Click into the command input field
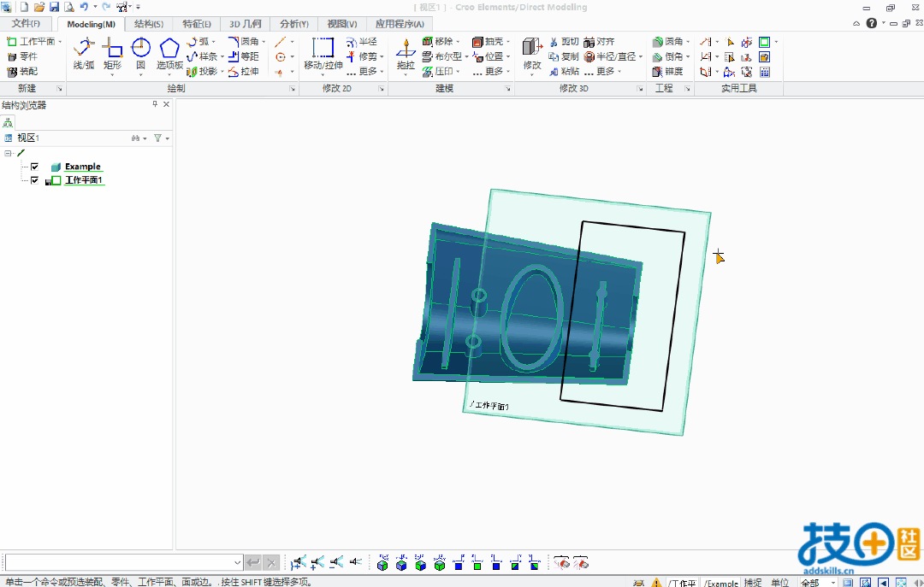The height and width of the screenshot is (587, 924). click(x=118, y=563)
